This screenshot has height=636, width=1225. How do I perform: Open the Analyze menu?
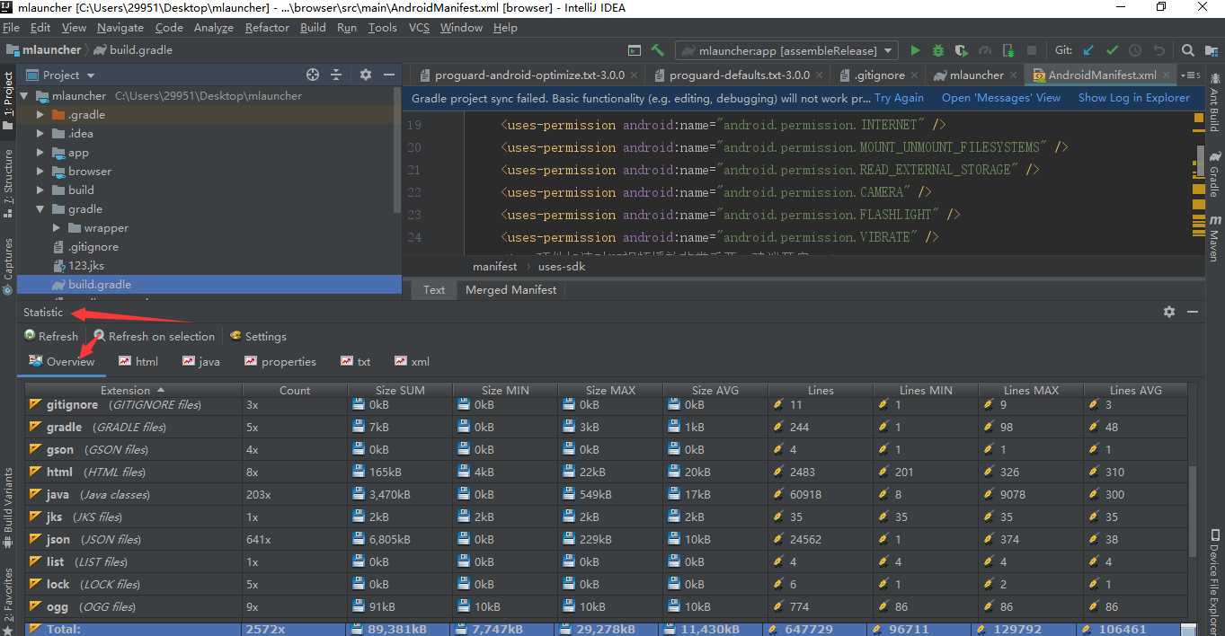point(214,28)
